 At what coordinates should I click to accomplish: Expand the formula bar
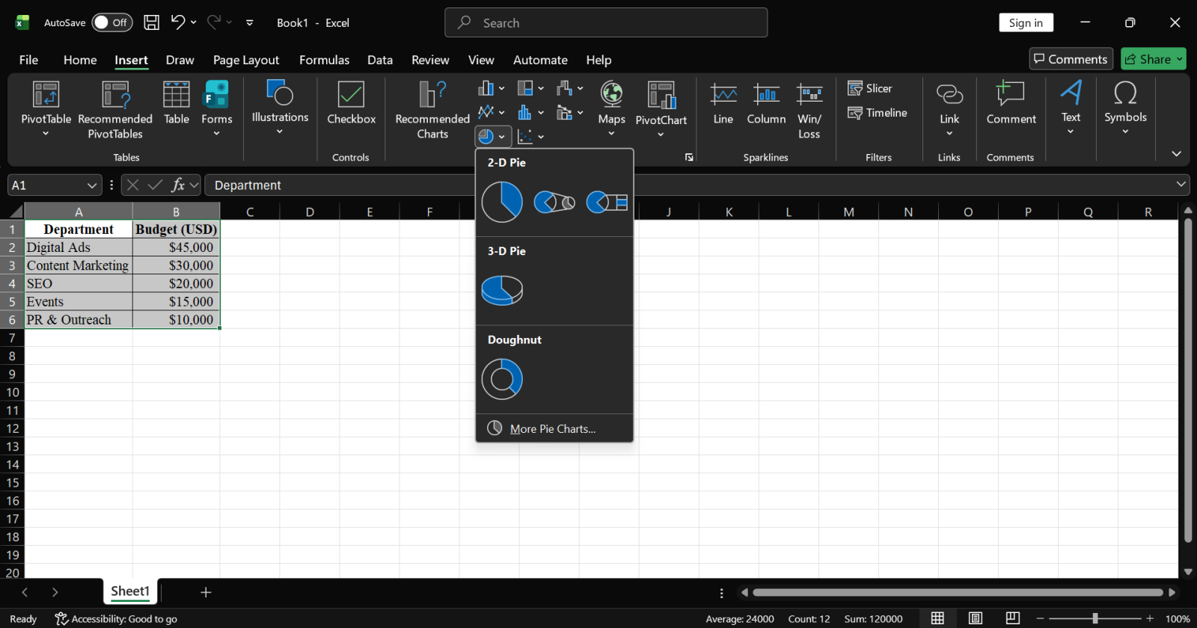[1181, 184]
